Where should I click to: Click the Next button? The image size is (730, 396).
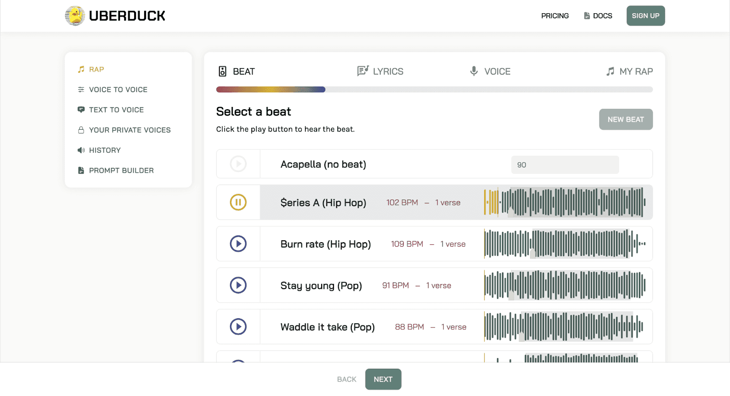[x=383, y=379]
